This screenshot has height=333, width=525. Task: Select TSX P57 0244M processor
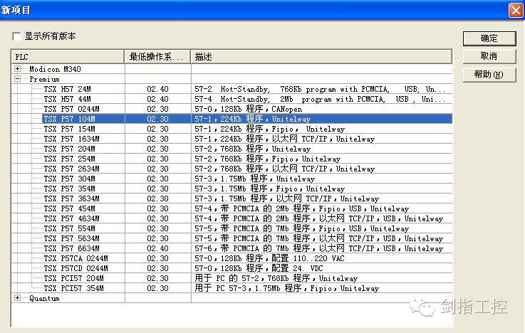[72, 109]
